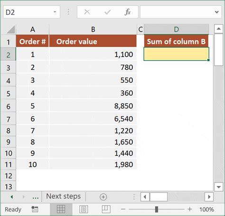Select column B header

click(x=93, y=29)
